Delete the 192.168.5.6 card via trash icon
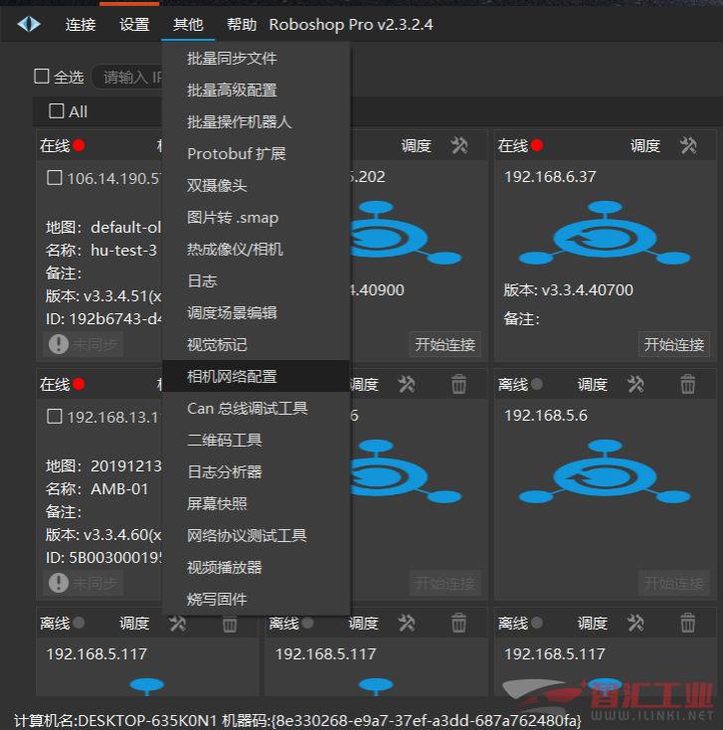 pos(687,385)
